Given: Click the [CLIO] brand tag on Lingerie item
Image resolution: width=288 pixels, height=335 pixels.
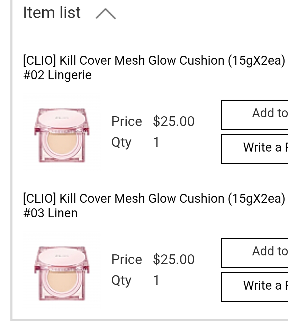Looking at the screenshot, I should (x=39, y=61).
